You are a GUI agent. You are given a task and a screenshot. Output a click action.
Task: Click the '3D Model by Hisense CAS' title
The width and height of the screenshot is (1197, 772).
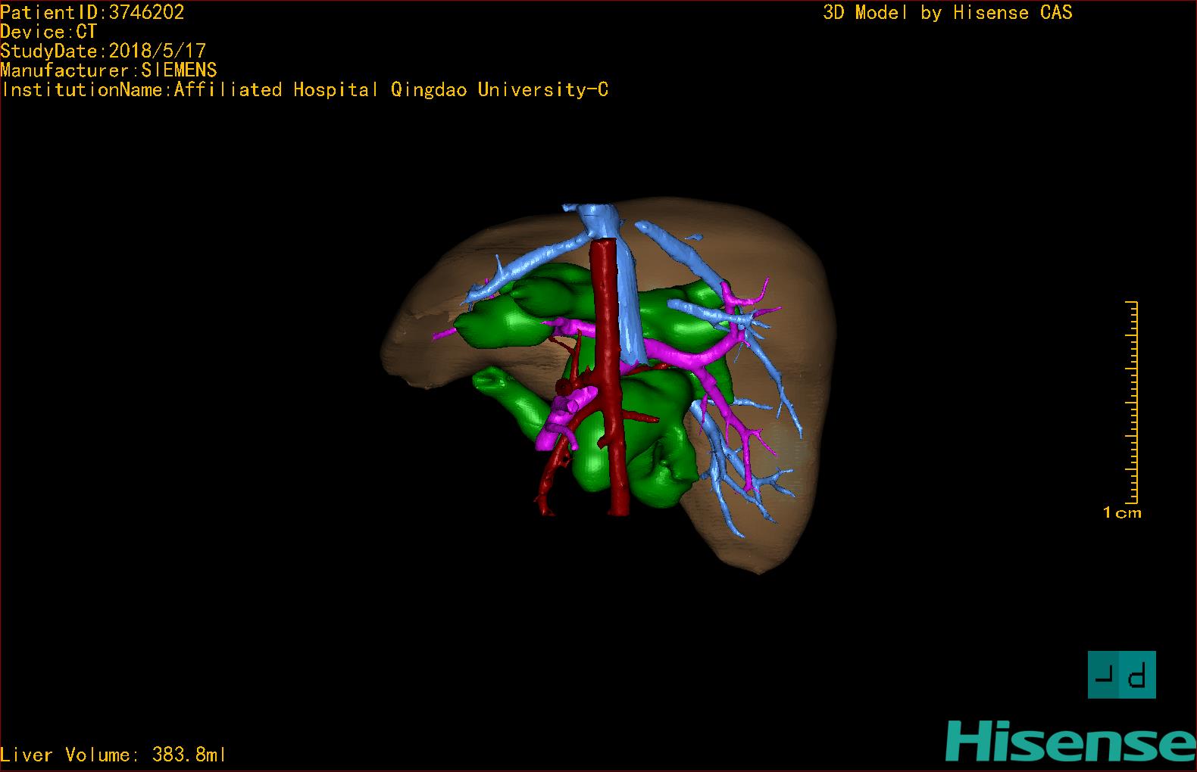pyautogui.click(x=948, y=13)
